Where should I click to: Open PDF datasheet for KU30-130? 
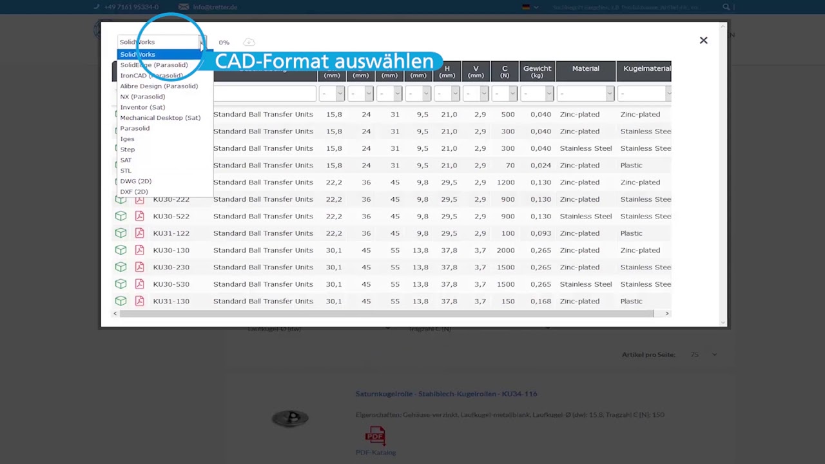point(139,250)
